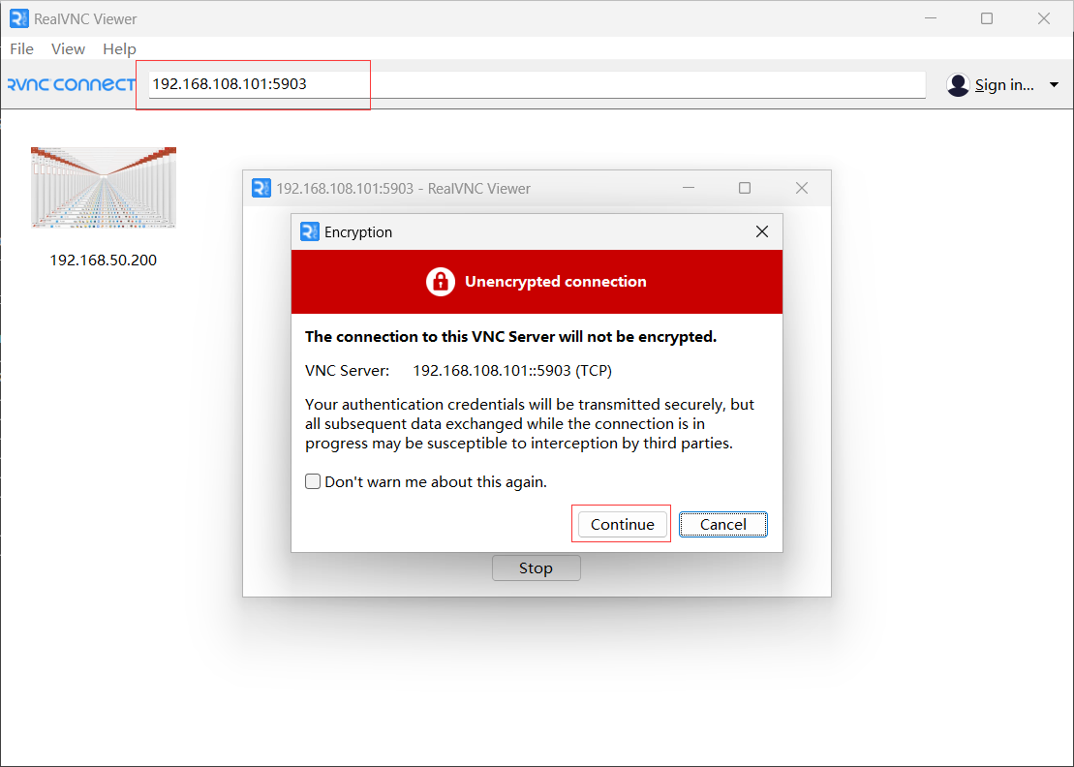Cancel the unencrypted connection dialog
This screenshot has width=1074, height=767.
tap(723, 525)
